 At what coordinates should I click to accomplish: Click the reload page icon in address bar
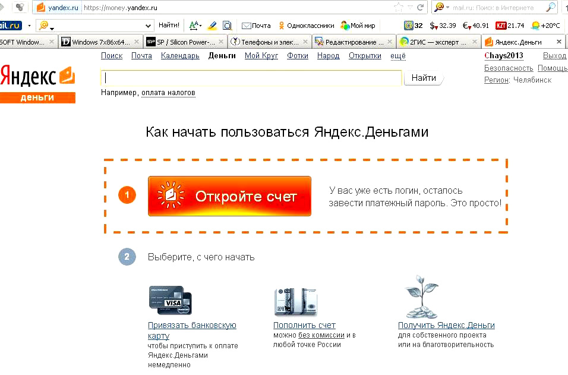[x=420, y=7]
